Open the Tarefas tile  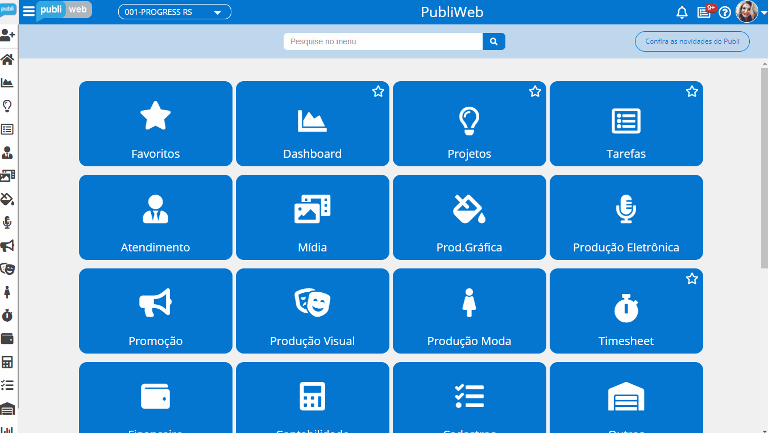click(626, 124)
